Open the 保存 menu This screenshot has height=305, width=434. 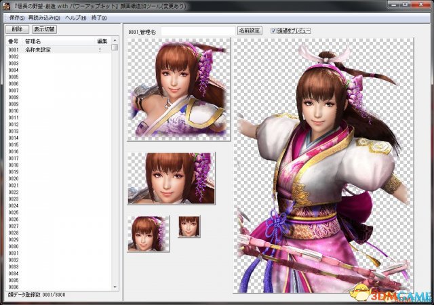coord(16,18)
